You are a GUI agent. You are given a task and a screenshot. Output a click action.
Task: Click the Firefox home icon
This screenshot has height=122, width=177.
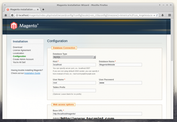click(x=6, y=15)
